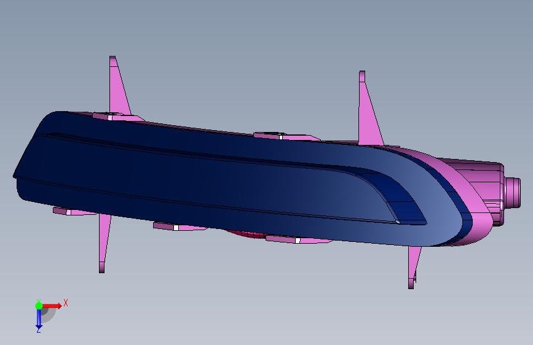The width and height of the screenshot is (533, 345).
Task: Click the red X axis arrow on the triad
Action: click(52, 306)
